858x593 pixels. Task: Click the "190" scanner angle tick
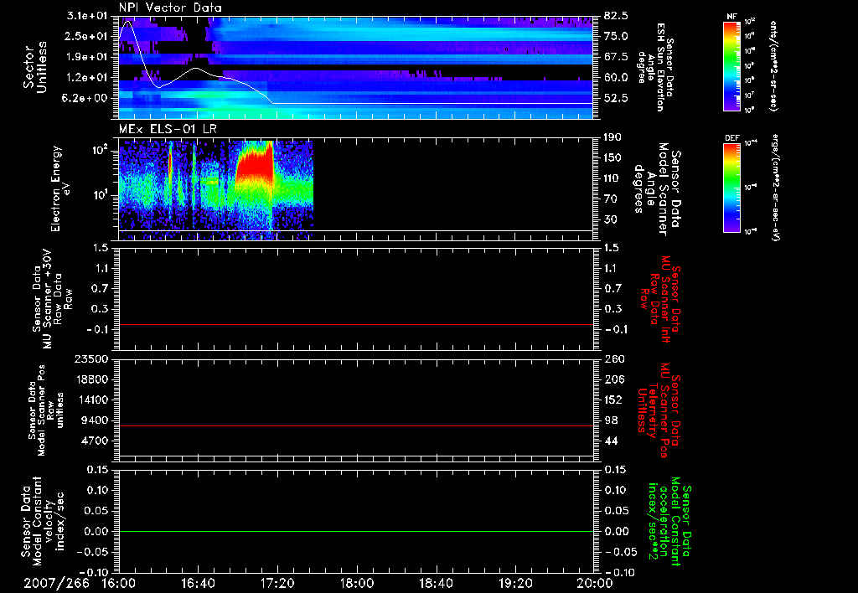point(612,137)
